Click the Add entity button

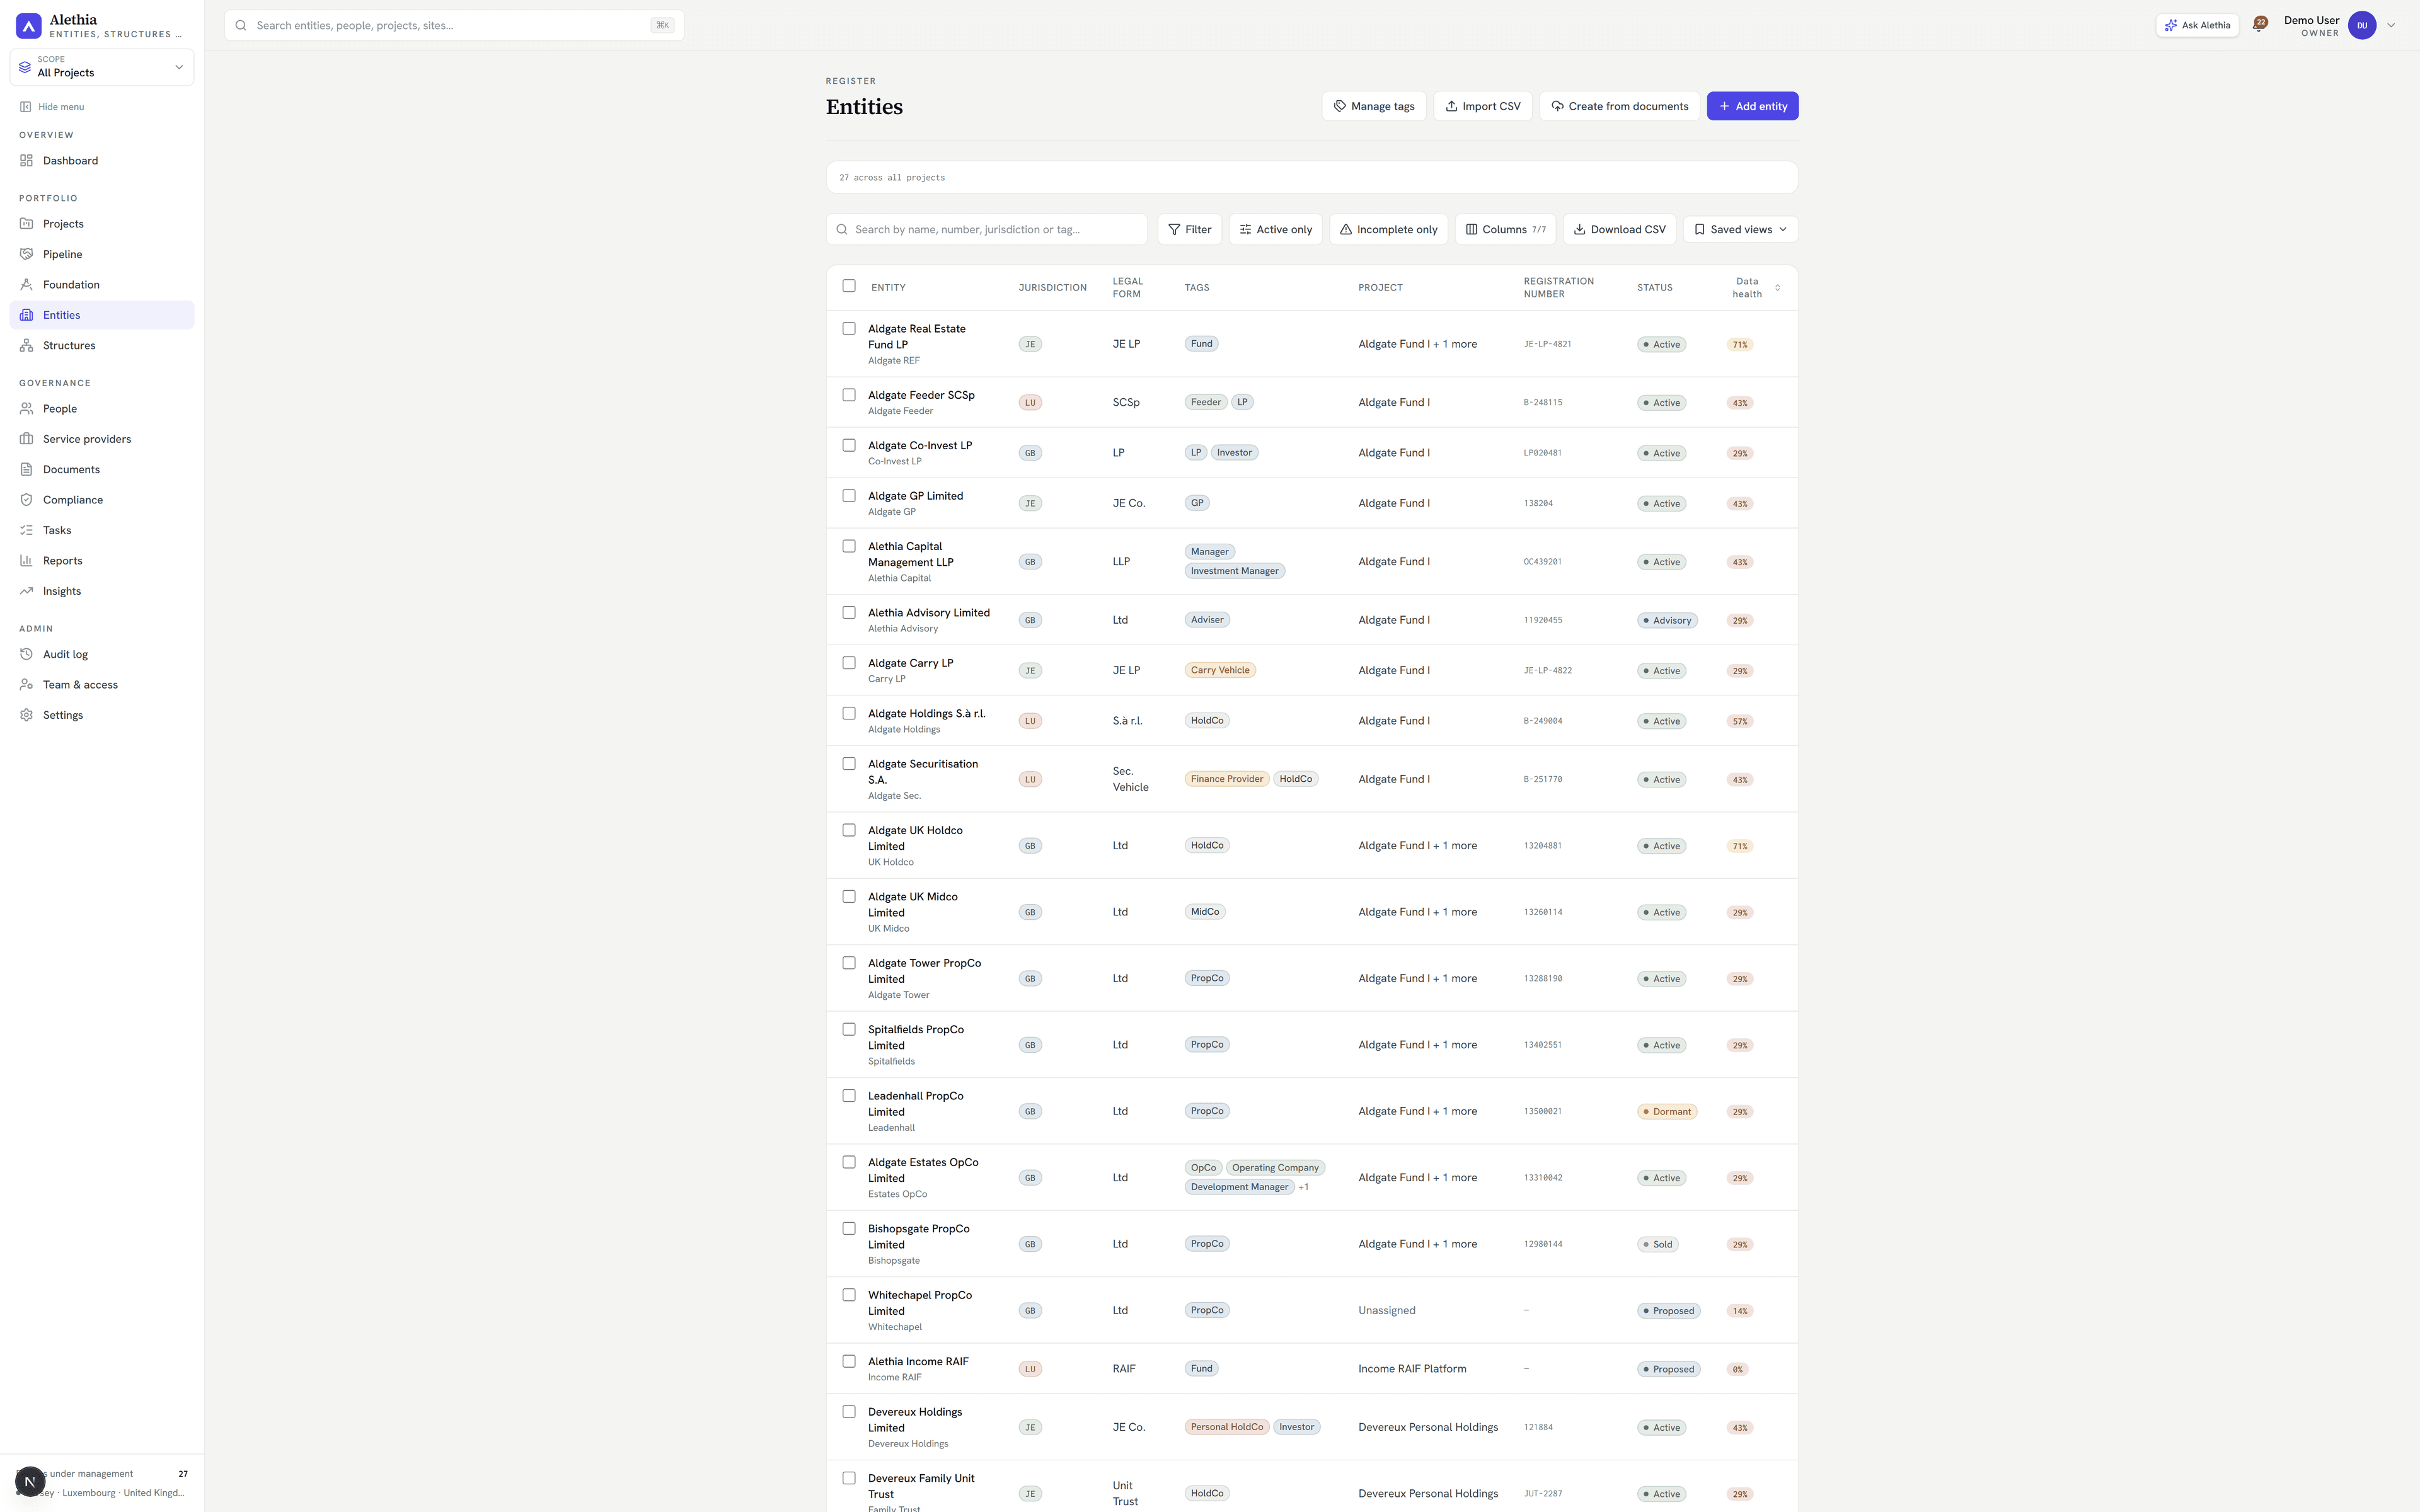click(1752, 106)
